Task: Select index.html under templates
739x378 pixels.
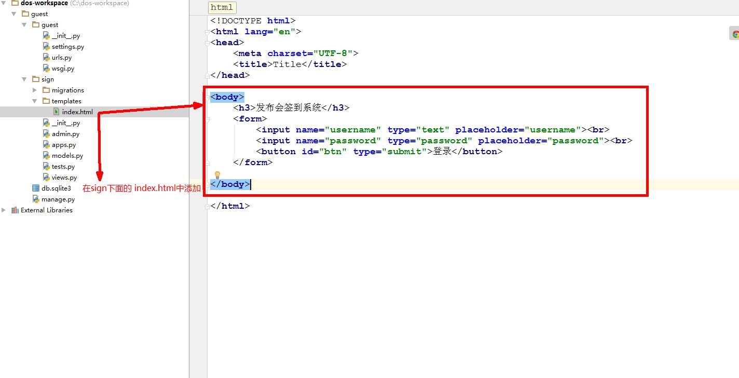Action: pyautogui.click(x=77, y=112)
